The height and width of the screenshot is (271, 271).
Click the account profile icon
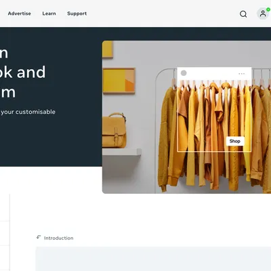[x=263, y=14]
